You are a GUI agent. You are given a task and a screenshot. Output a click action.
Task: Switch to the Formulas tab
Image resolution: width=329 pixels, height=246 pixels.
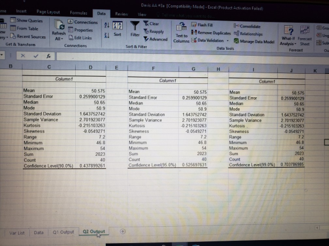[79, 13]
